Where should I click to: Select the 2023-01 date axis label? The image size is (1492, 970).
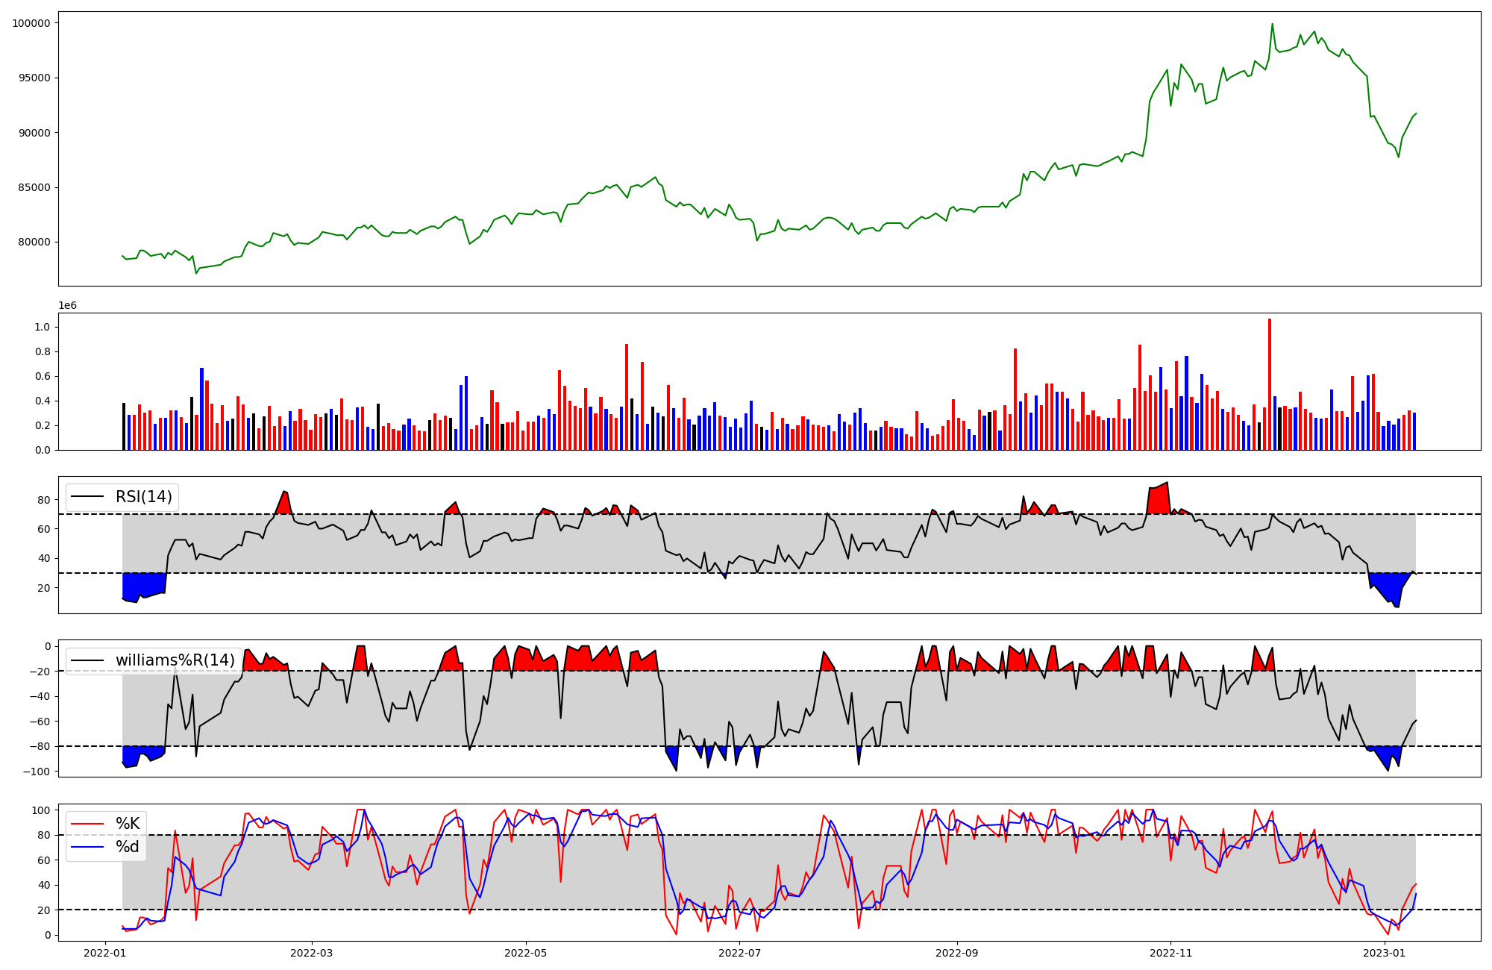(x=1385, y=953)
